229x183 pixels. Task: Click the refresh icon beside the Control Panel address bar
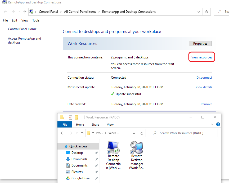(206, 12)
